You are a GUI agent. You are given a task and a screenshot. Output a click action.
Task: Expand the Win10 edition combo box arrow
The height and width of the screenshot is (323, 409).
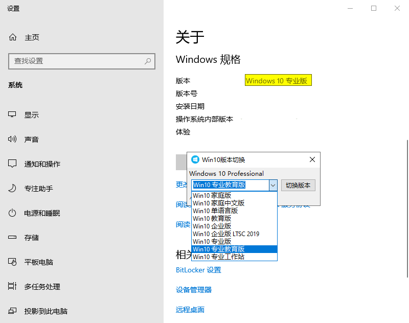pyautogui.click(x=273, y=185)
